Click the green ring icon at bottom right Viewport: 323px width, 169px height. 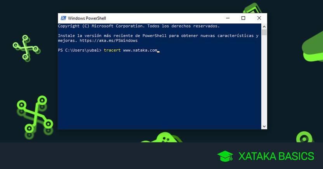pos(304,138)
